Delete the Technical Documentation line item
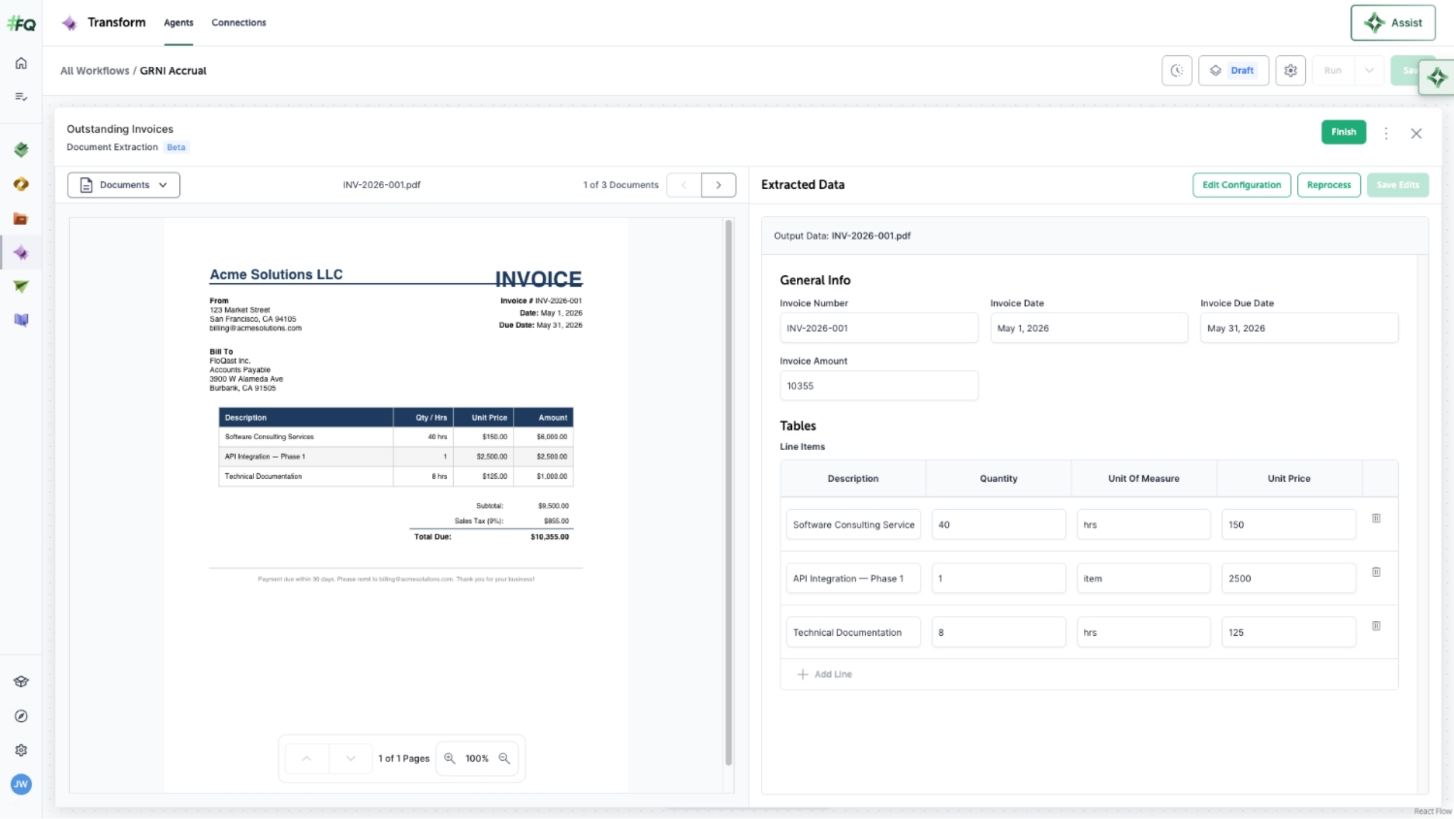 (1376, 626)
